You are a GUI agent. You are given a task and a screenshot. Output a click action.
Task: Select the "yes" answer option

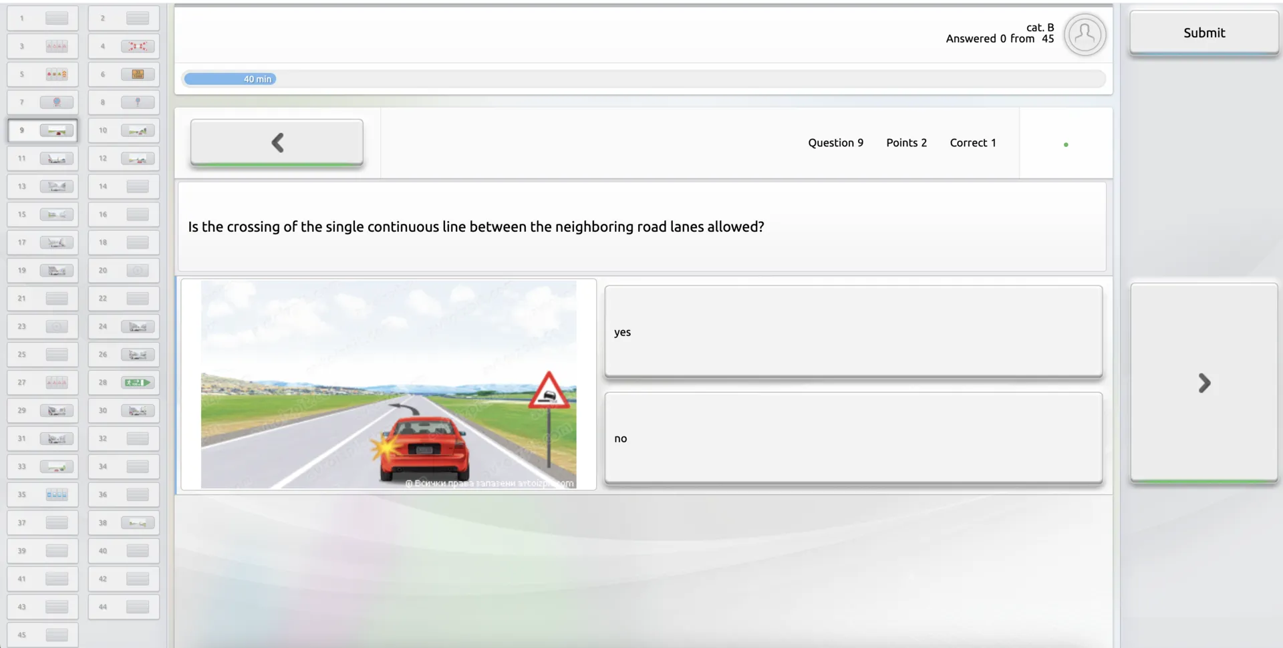853,331
